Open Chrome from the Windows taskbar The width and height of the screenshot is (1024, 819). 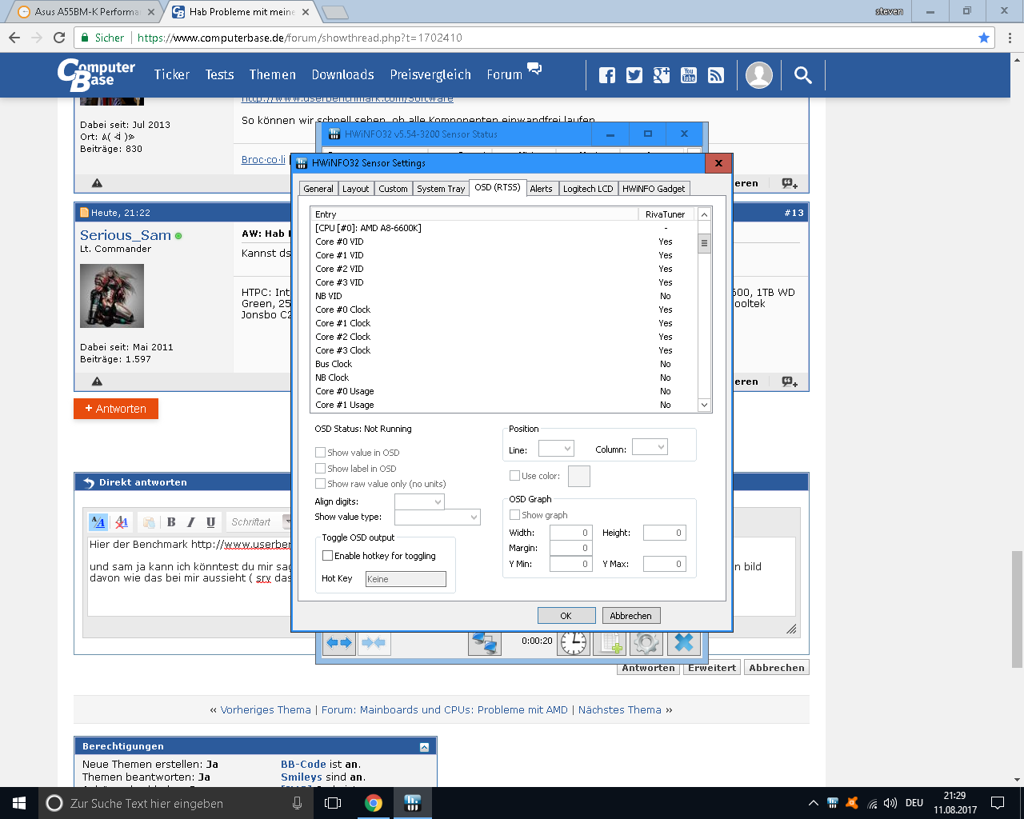tap(374, 803)
